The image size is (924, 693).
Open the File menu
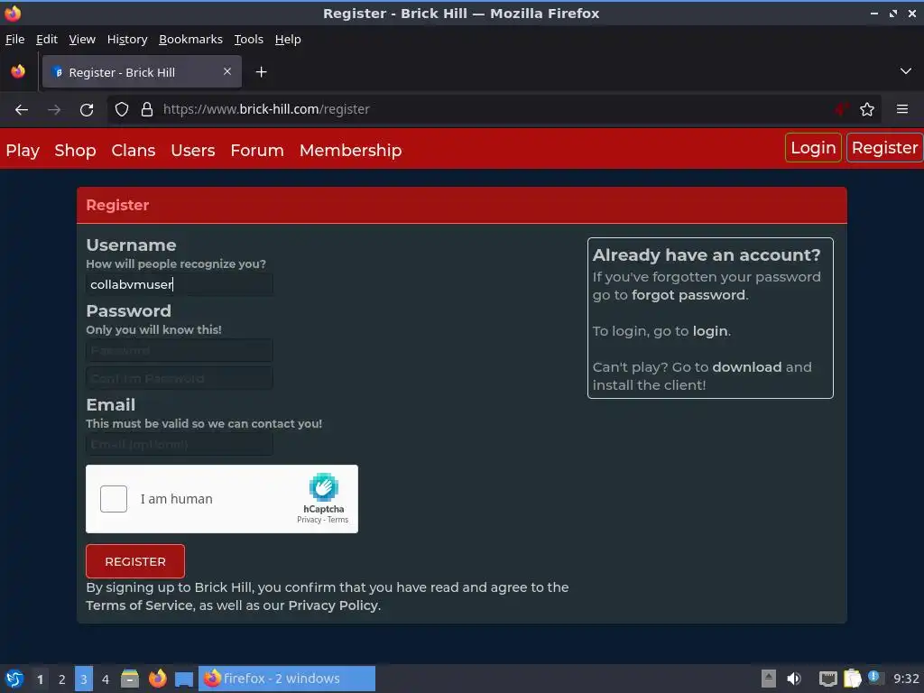tap(14, 39)
